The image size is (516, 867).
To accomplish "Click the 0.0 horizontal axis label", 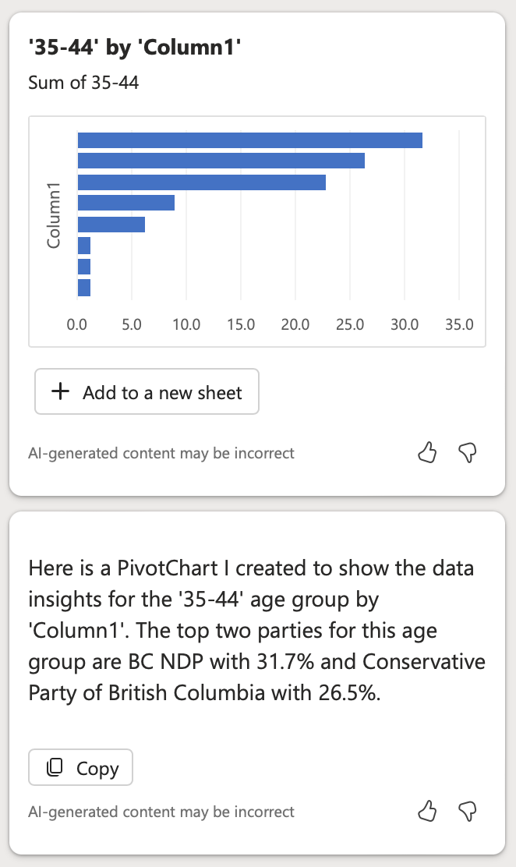I will coord(77,324).
